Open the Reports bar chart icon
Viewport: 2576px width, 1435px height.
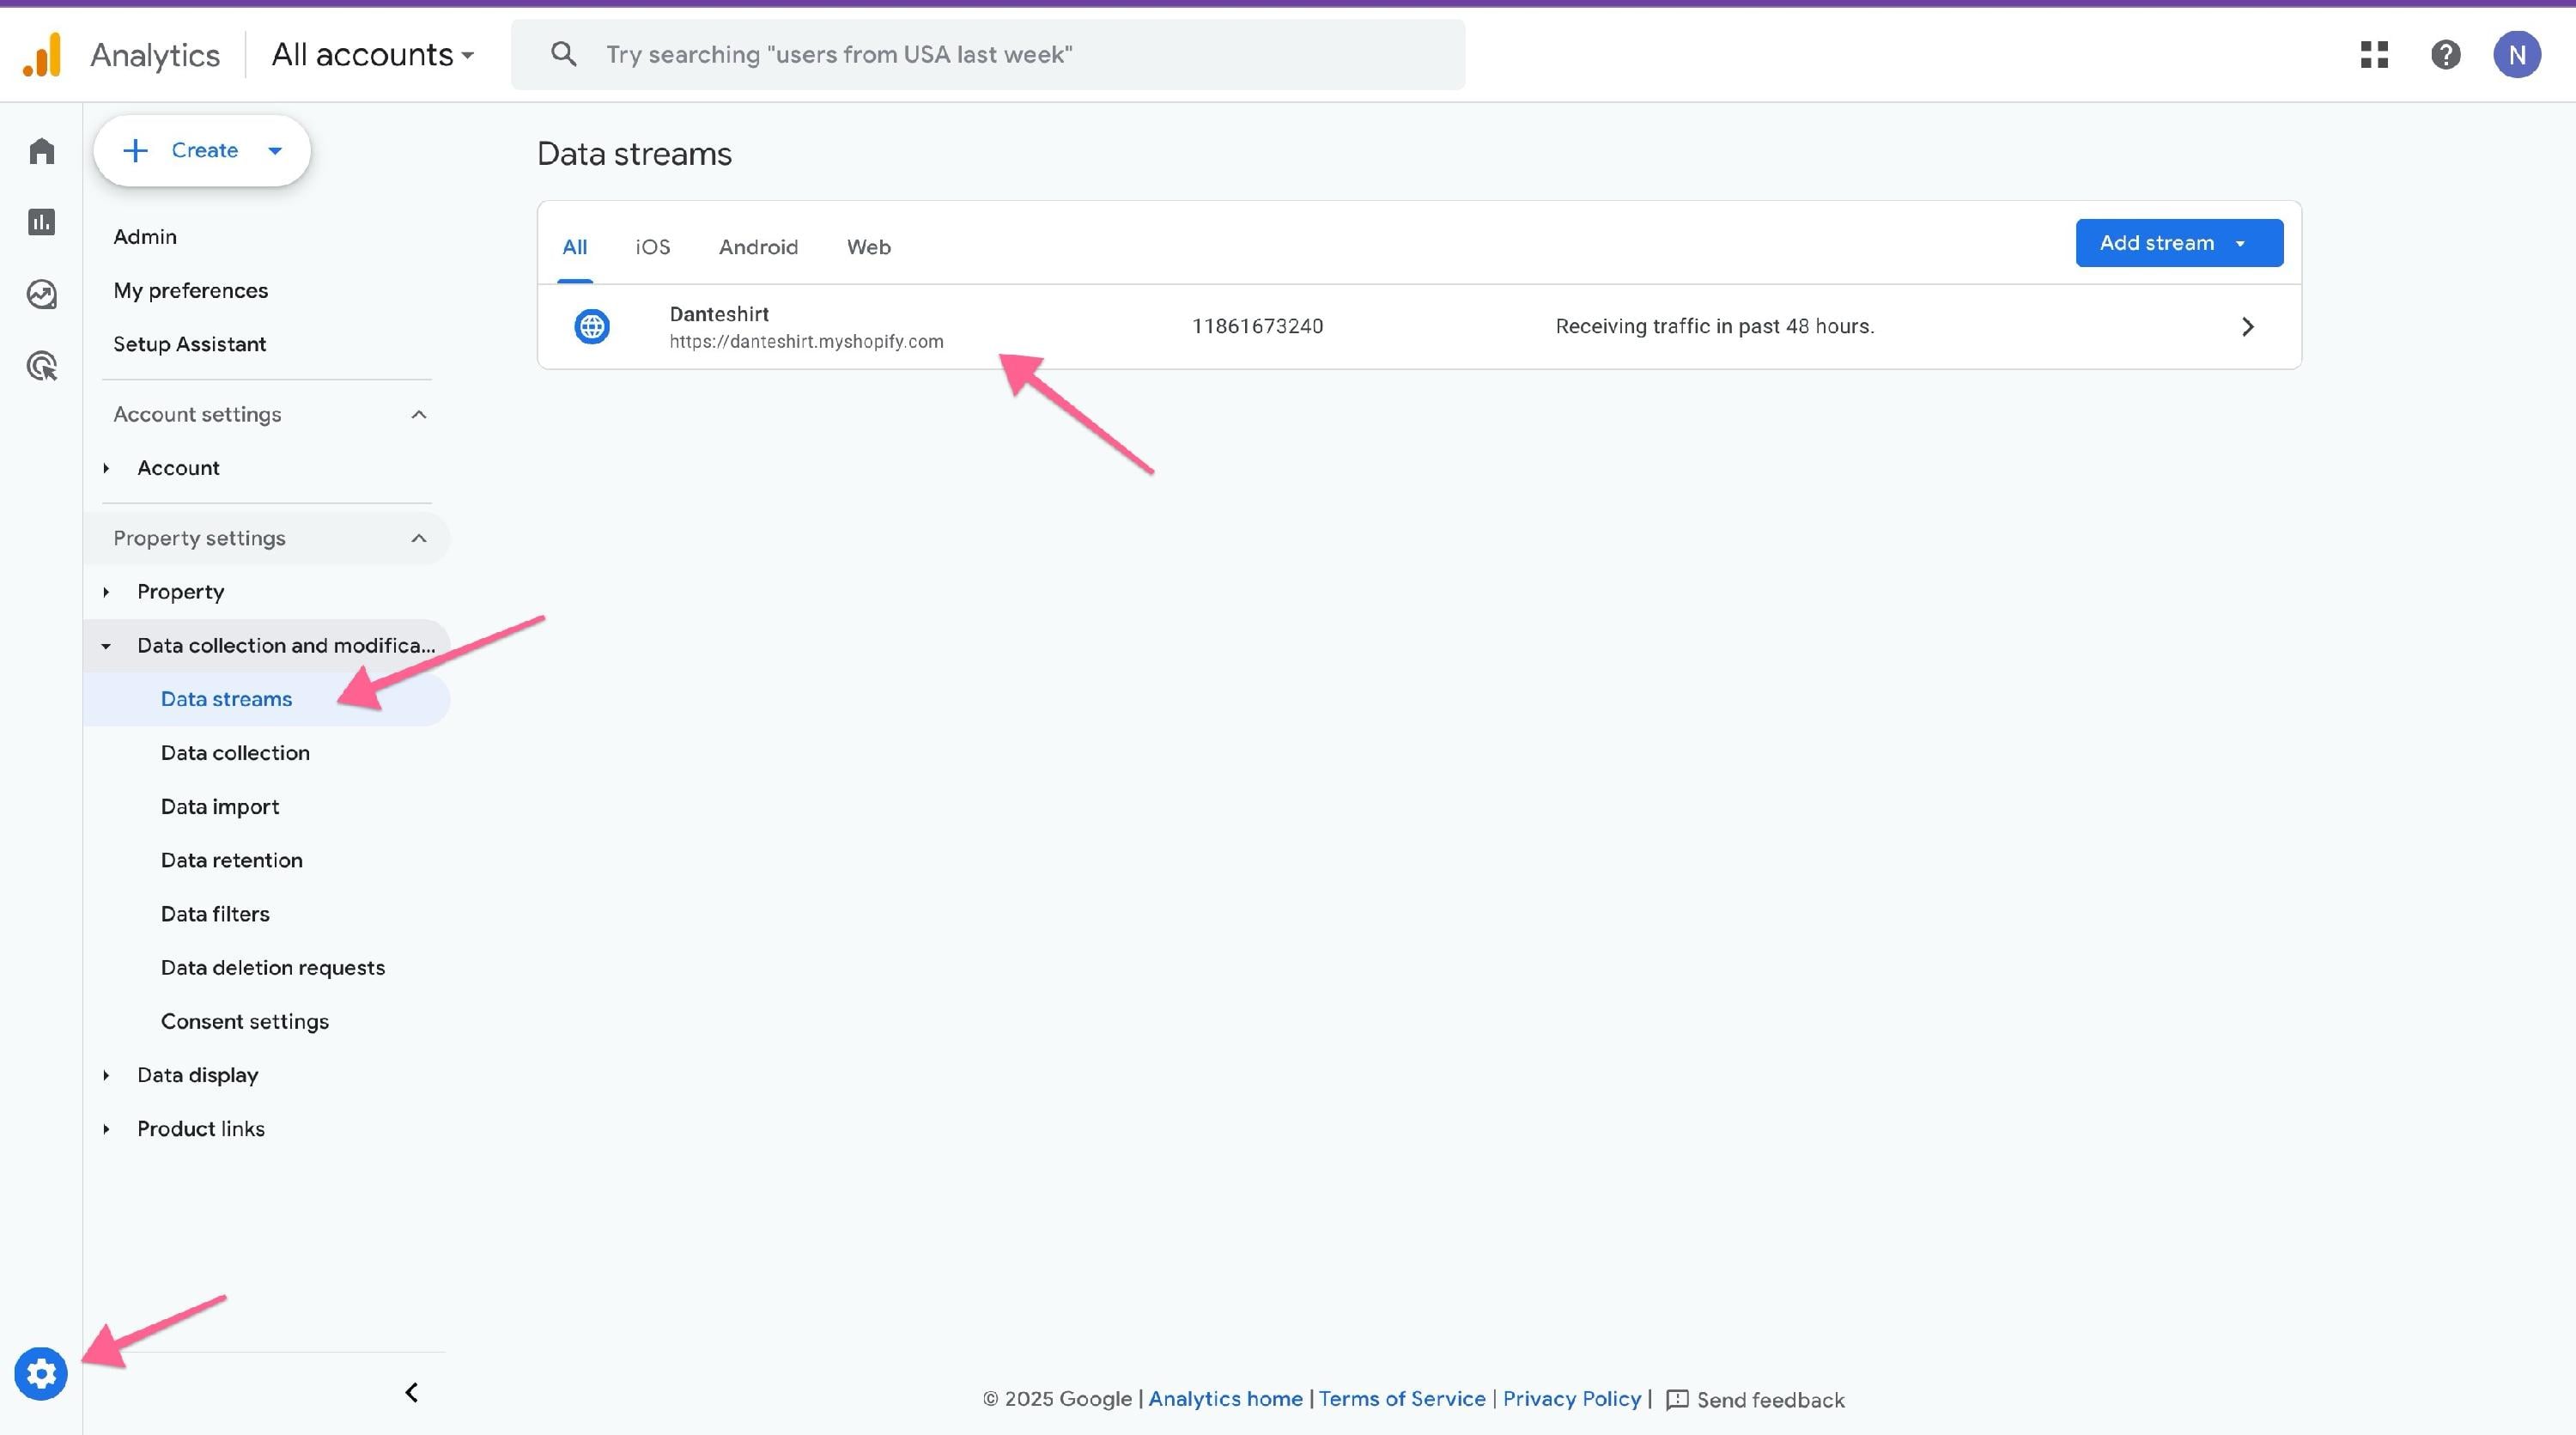point(41,222)
